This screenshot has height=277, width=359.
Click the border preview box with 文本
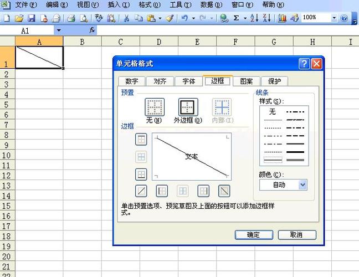pos(192,157)
